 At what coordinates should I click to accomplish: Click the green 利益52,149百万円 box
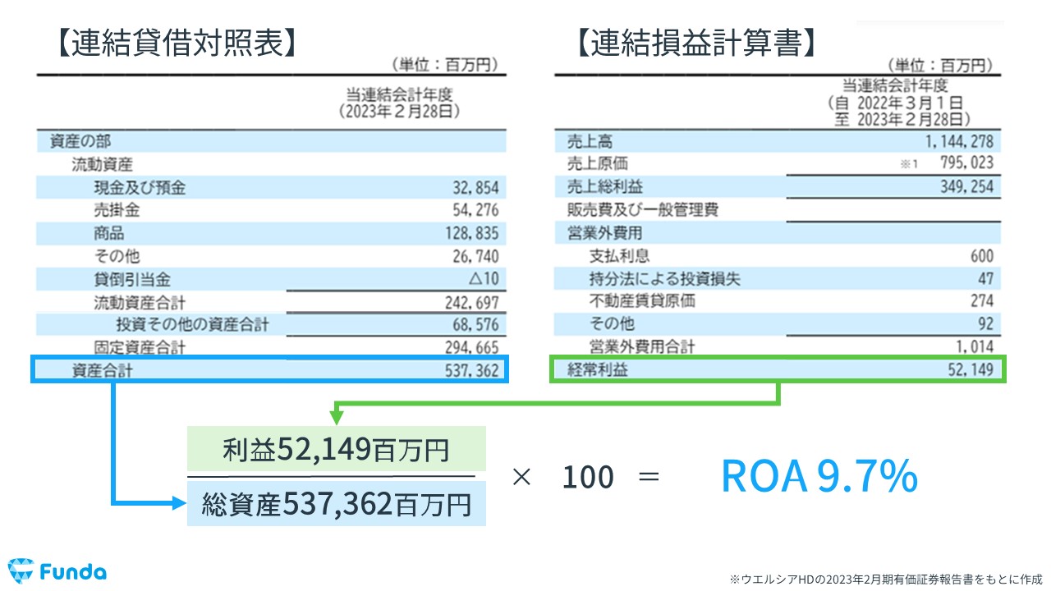coord(336,448)
